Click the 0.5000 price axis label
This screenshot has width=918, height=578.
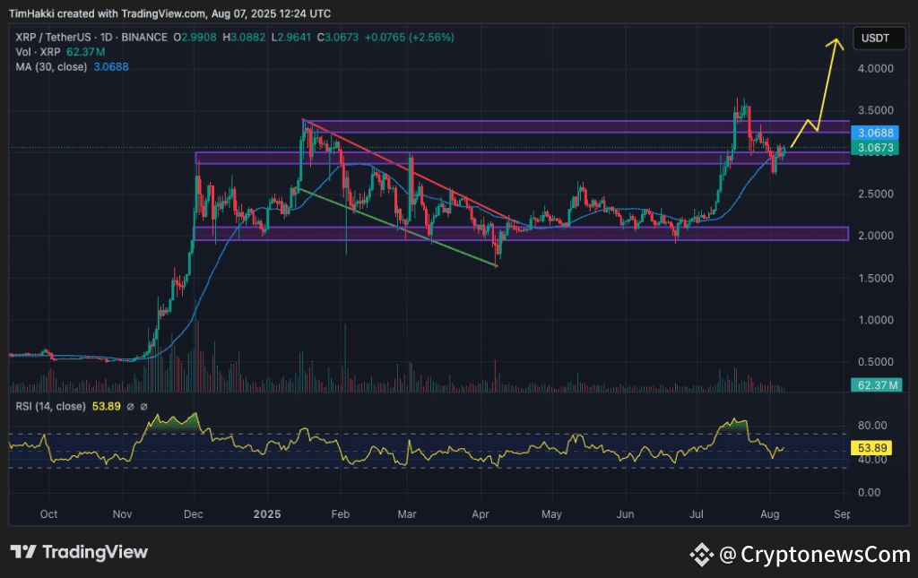click(875, 362)
